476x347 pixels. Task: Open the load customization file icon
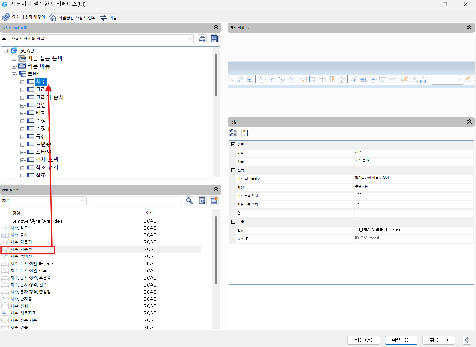pyautogui.click(x=202, y=39)
